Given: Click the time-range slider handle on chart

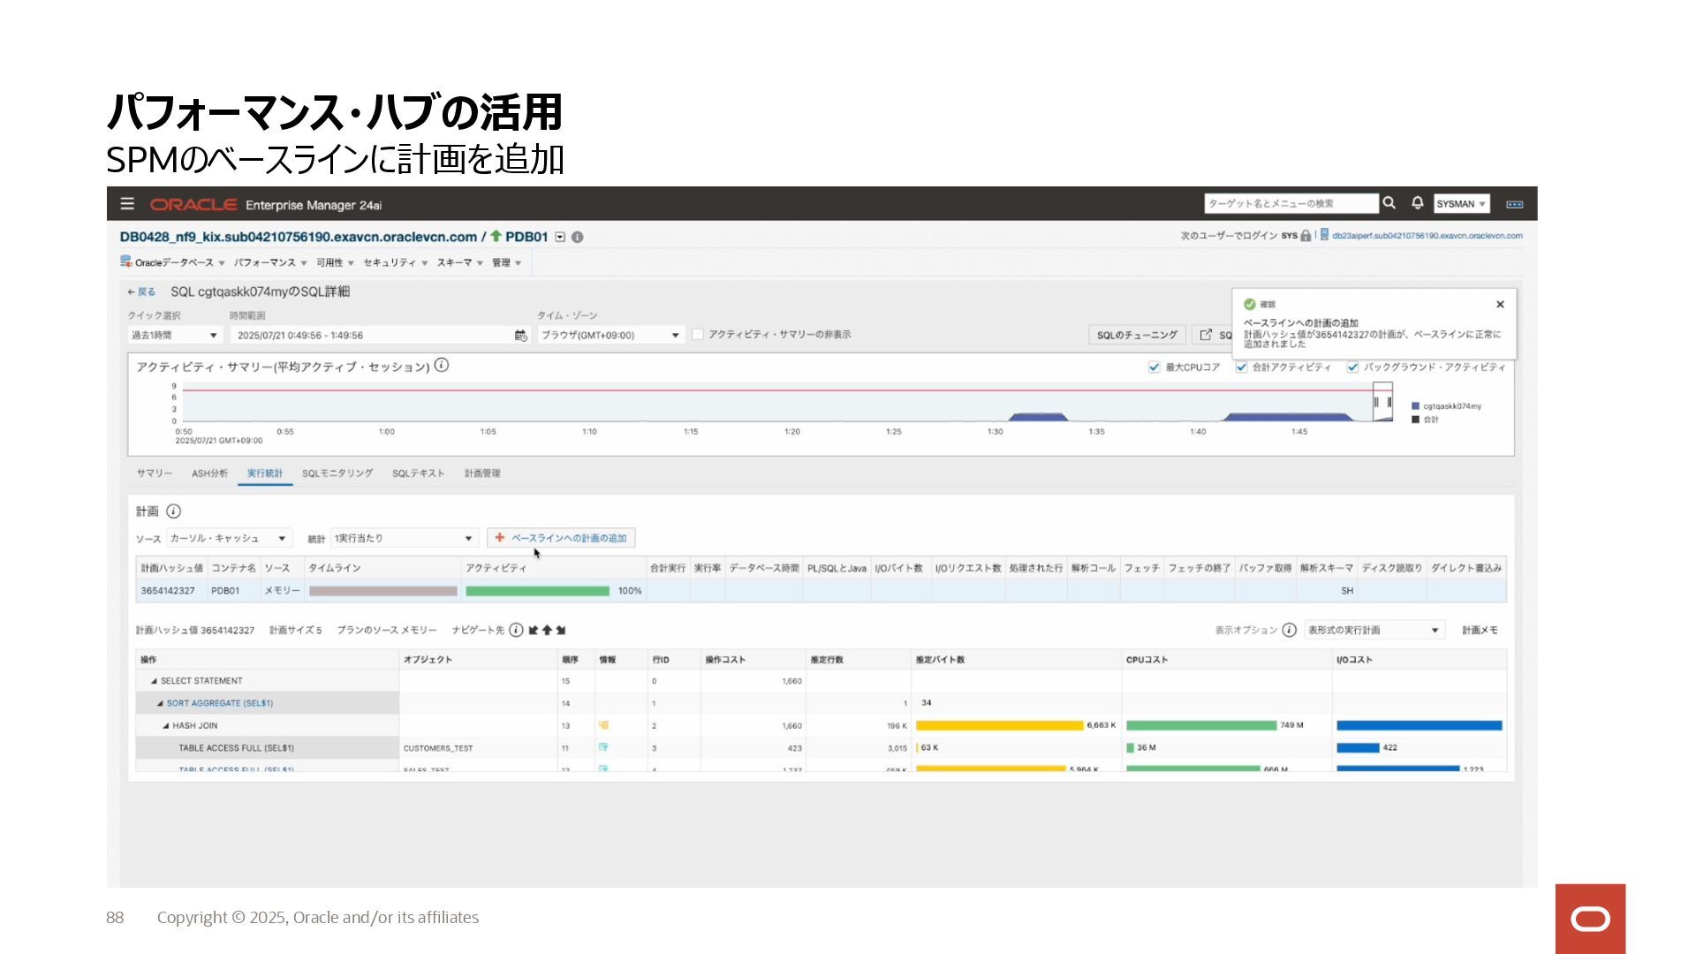Looking at the screenshot, I should (1382, 402).
